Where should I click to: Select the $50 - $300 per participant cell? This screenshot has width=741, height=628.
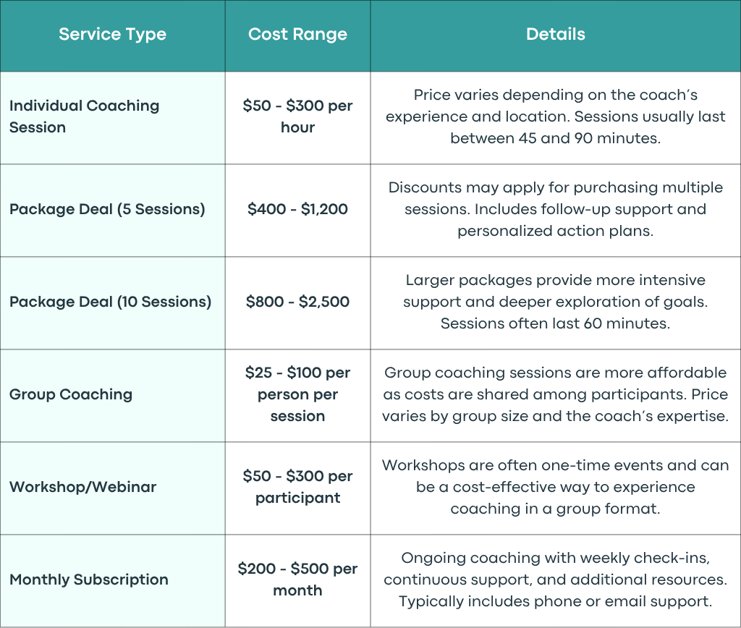point(297,487)
